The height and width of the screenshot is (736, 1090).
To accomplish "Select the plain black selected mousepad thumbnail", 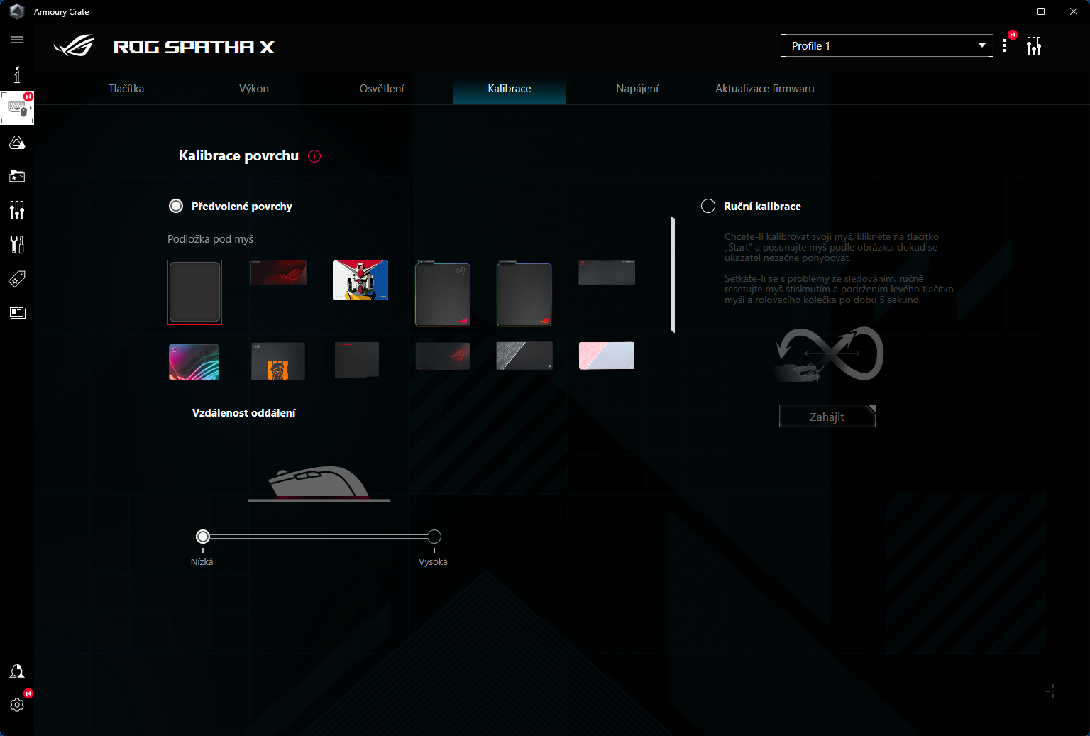I will (195, 292).
